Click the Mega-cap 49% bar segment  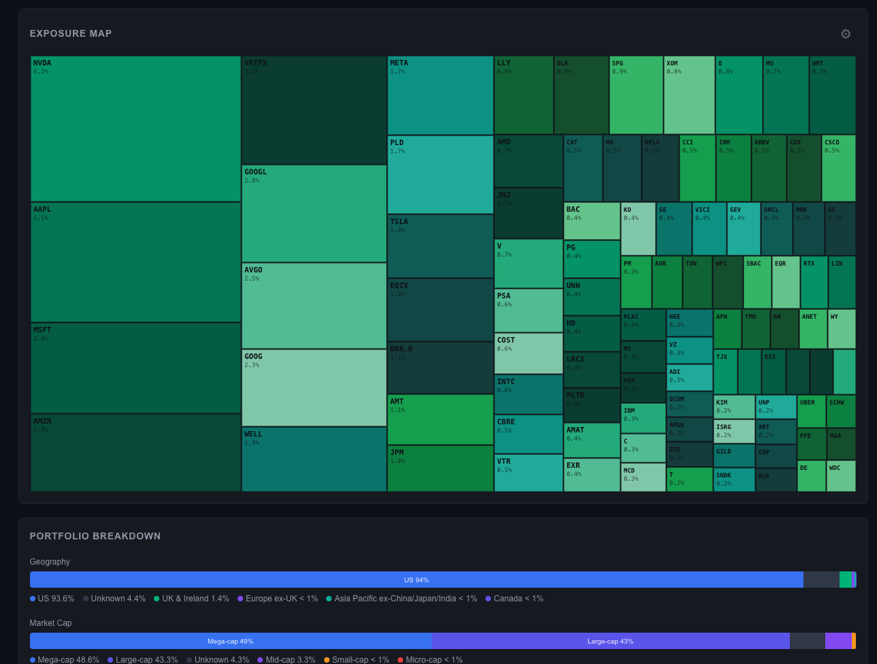point(230,641)
